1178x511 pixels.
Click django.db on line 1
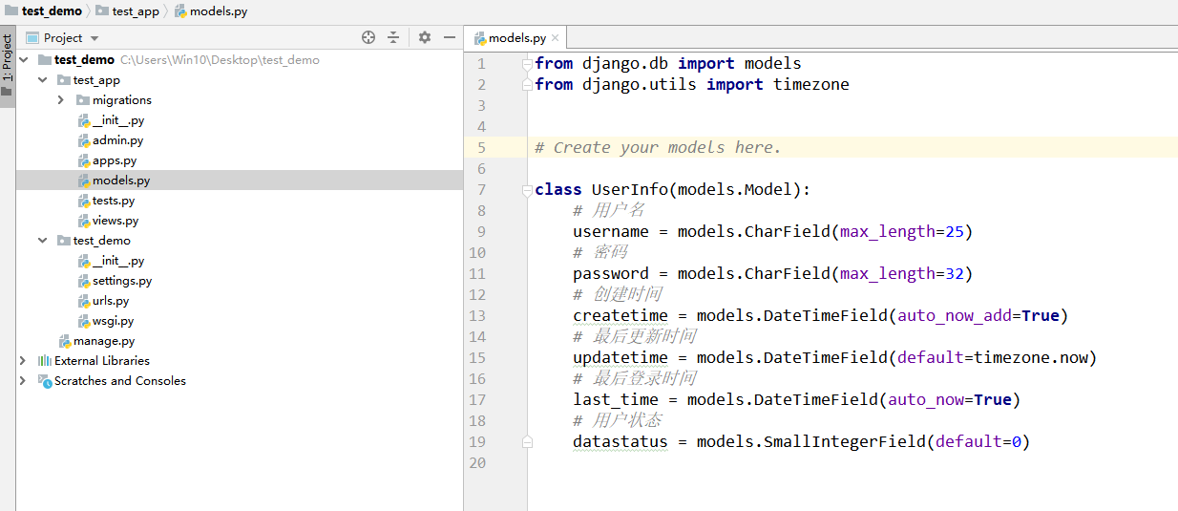pos(624,63)
